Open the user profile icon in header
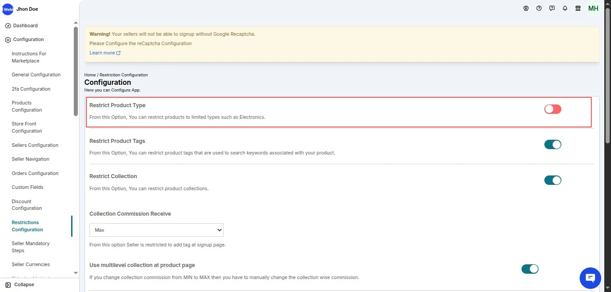 click(526, 8)
